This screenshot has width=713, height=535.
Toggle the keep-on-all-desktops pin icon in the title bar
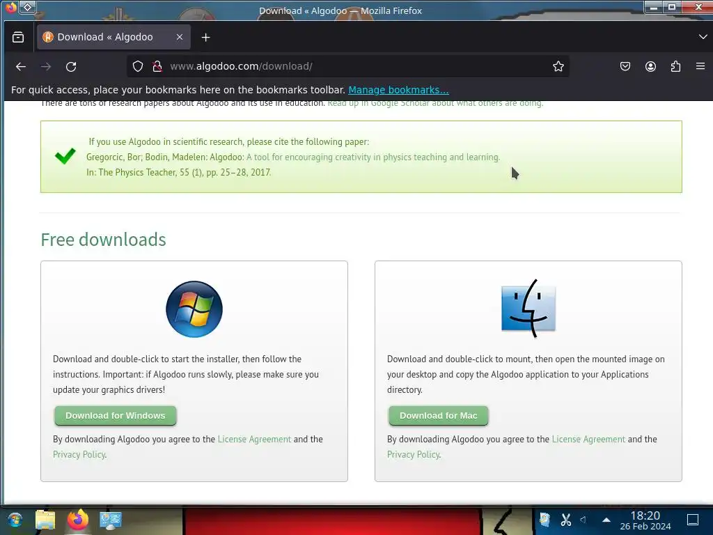click(27, 7)
